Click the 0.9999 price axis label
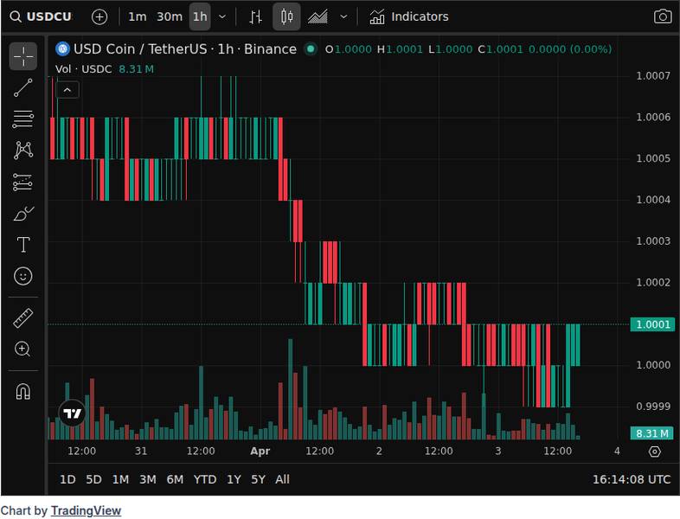This screenshot has width=680, height=519. (x=652, y=407)
